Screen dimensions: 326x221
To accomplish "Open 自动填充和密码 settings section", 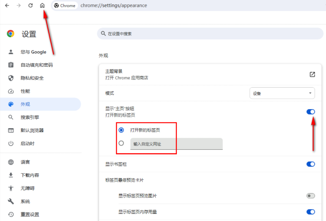I will 41,65.
